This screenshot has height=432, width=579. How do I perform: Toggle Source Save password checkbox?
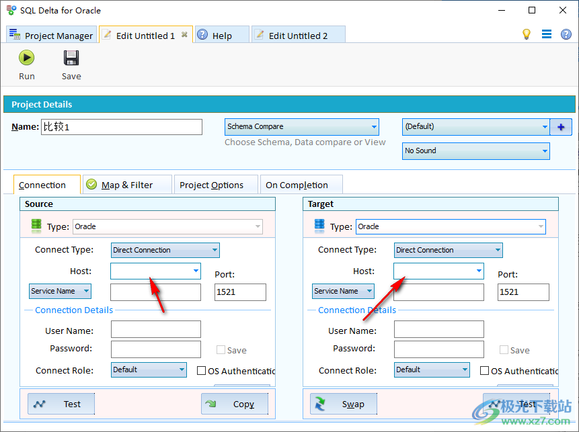point(221,350)
